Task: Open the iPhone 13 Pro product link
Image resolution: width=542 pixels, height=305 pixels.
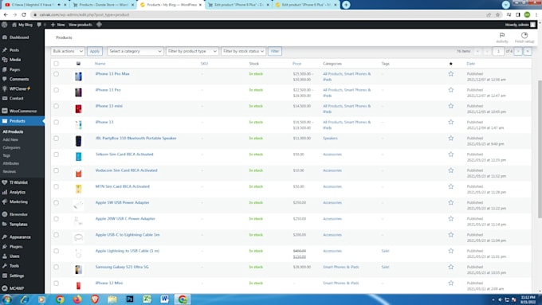Action: [108, 90]
